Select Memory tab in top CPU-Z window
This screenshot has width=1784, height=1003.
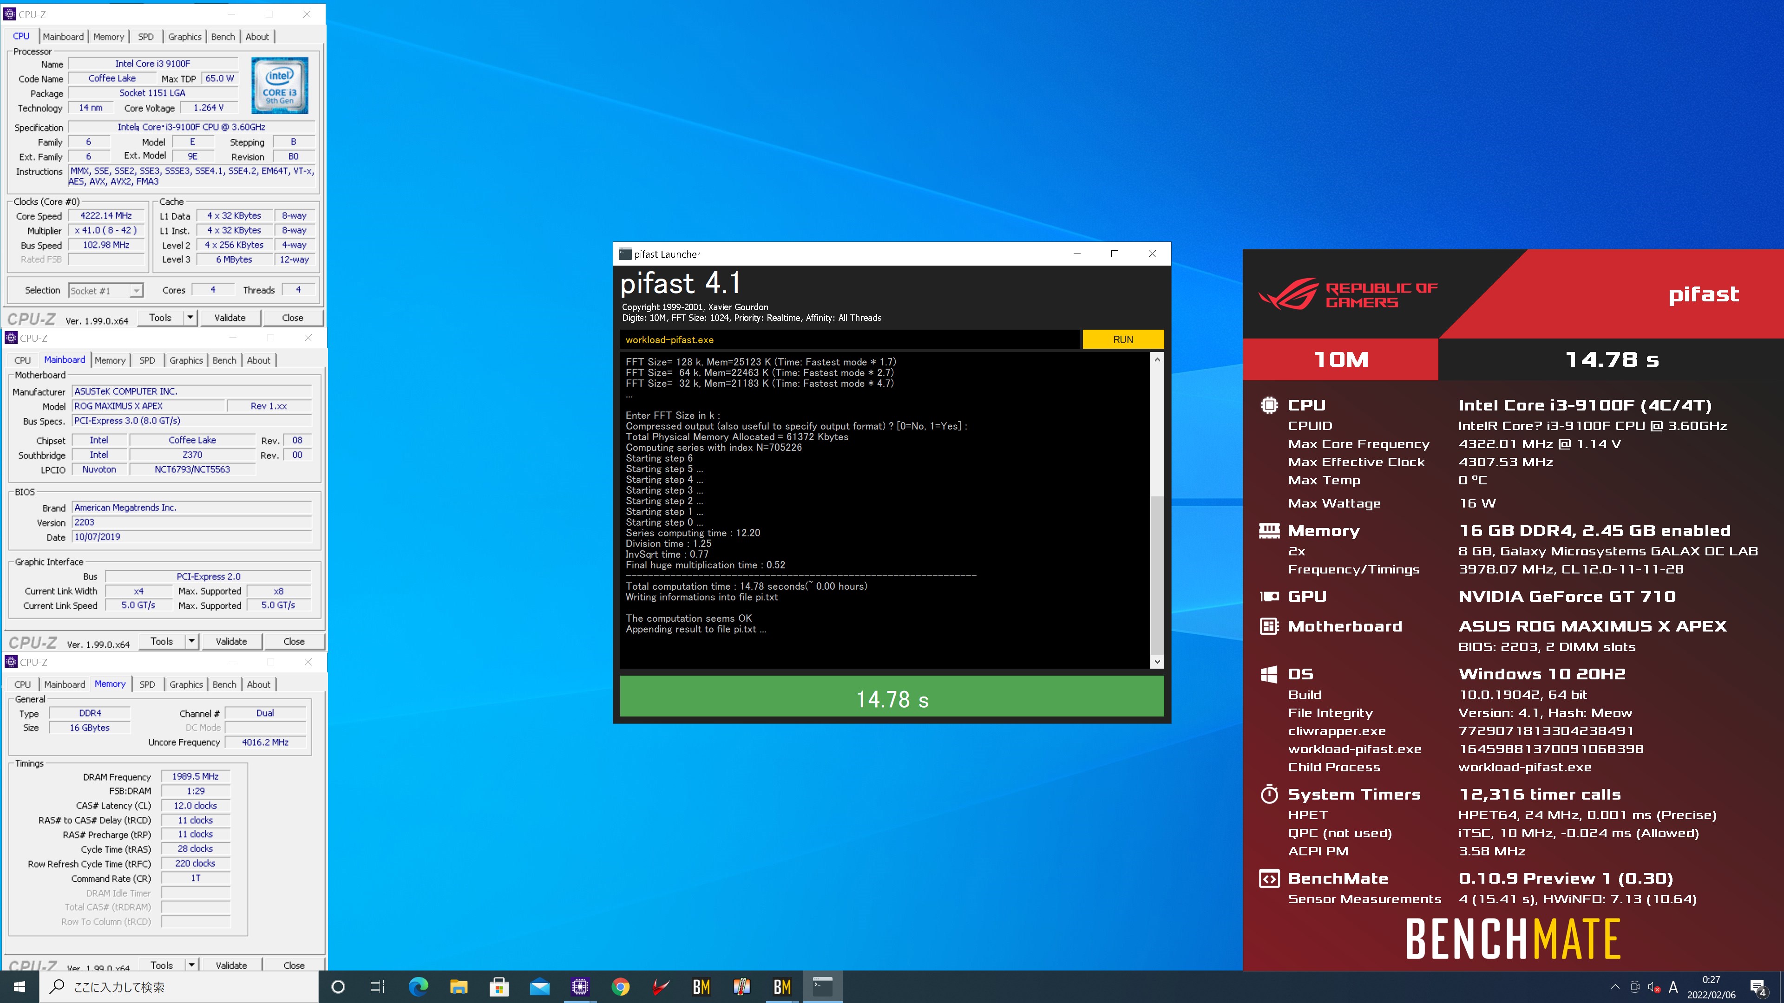coord(109,37)
